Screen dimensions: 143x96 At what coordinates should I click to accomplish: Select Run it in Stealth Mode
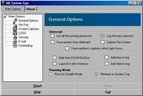51,74
